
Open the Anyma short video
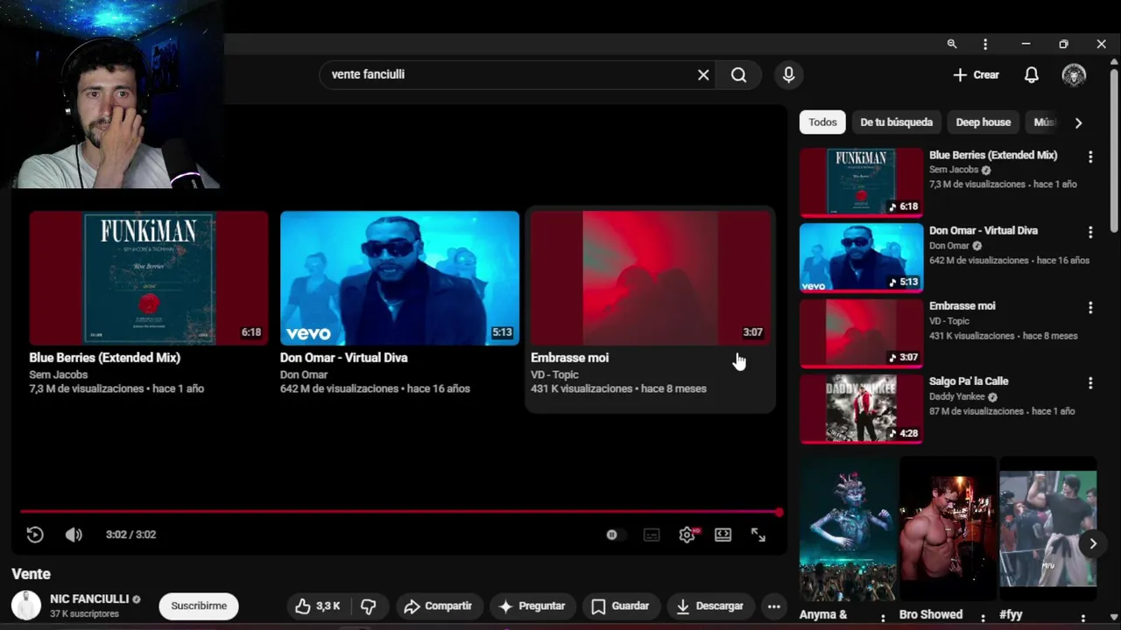point(848,528)
